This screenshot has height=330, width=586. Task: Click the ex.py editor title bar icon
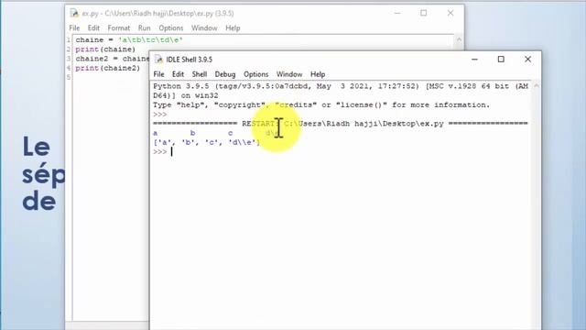[74, 14]
